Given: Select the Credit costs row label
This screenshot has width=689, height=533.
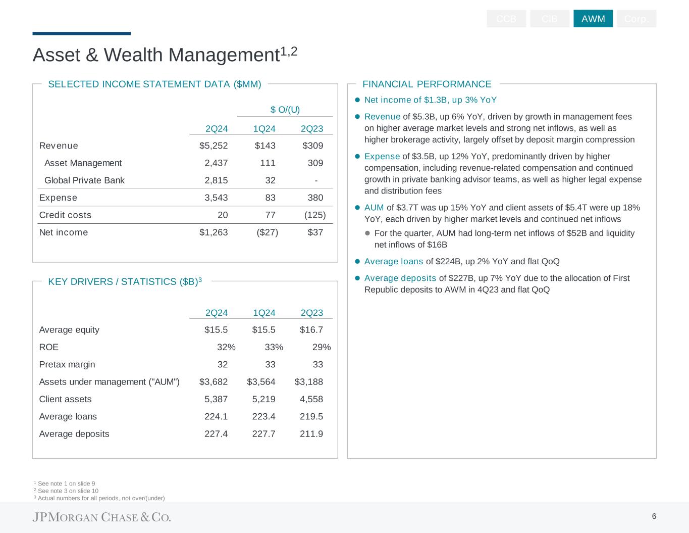Looking at the screenshot, I should [66, 215].
